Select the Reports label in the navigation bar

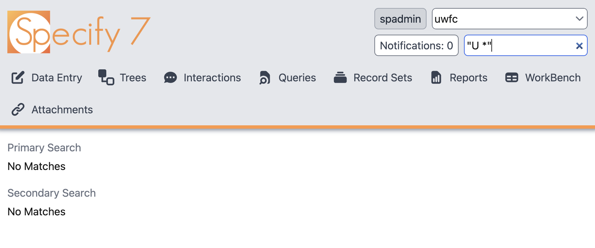pyautogui.click(x=468, y=77)
